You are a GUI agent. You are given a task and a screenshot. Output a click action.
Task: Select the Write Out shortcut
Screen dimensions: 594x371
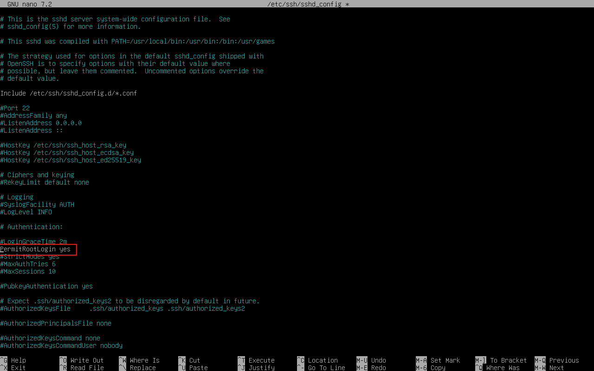(87, 360)
